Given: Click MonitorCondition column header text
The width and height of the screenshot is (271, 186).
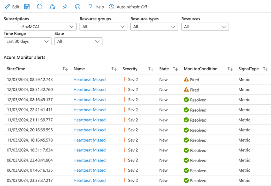Looking at the screenshot, I should tap(200, 69).
